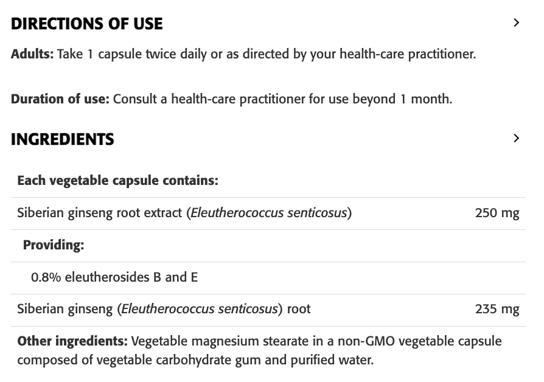This screenshot has width=544, height=382.
Task: Click italic Eleutherococcus senticosus in the 235 mg row
Action: pos(200,309)
